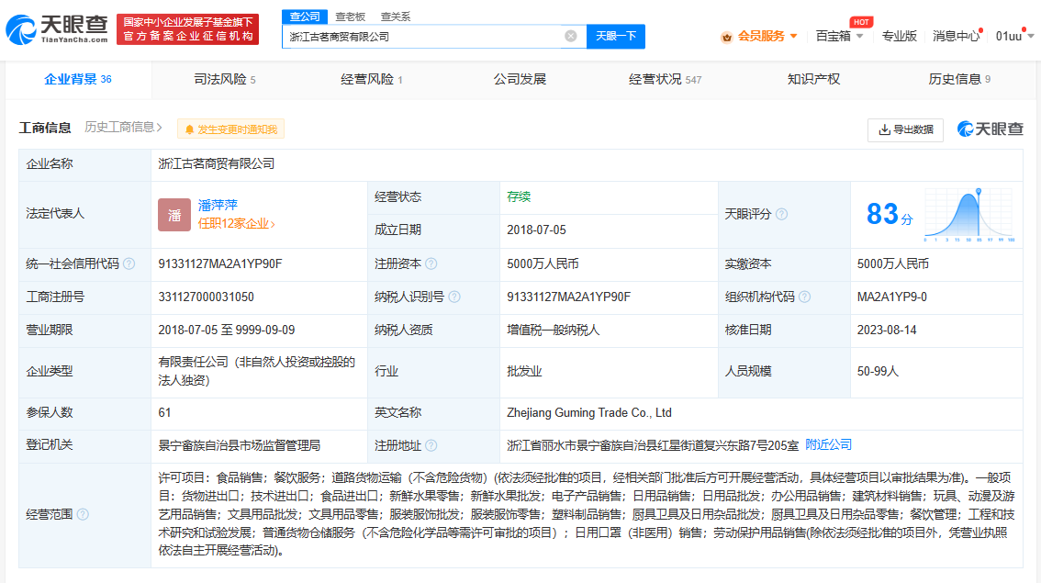Expand 历史工商信息 history link
1041x583 pixels.
click(123, 127)
